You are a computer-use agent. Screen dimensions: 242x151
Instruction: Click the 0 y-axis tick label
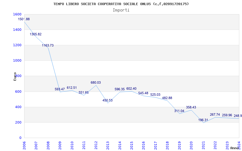tap(21, 138)
